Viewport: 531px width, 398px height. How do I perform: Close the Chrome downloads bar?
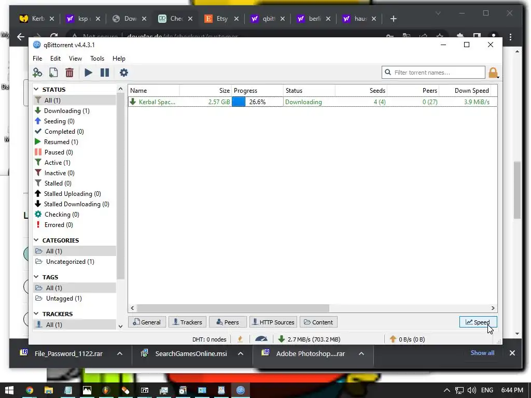[x=512, y=353]
